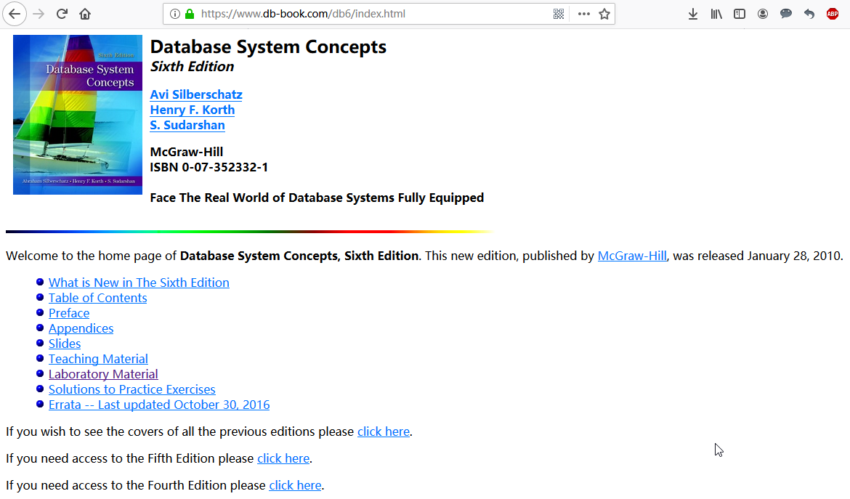Click the undo arrow toolbar icon
This screenshot has height=499, width=850.
point(809,14)
